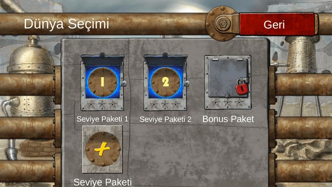Click the last star under pack 2

tap(176, 105)
